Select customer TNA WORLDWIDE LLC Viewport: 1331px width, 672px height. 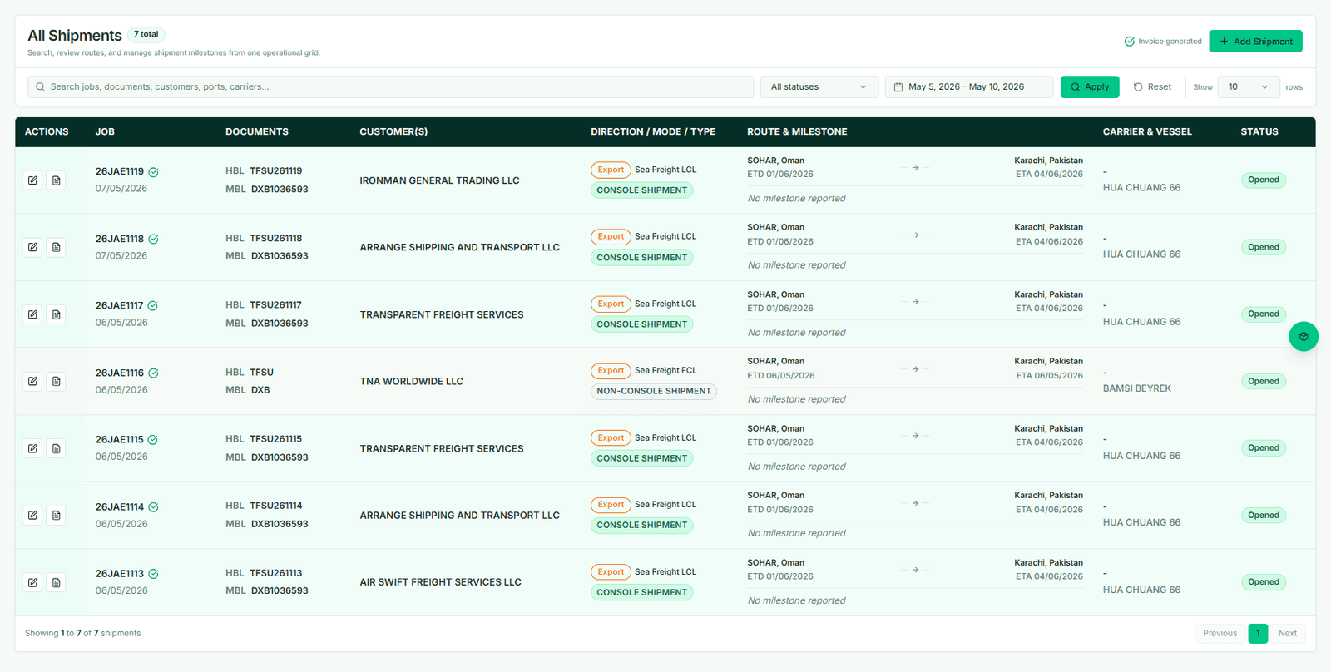pyautogui.click(x=411, y=381)
